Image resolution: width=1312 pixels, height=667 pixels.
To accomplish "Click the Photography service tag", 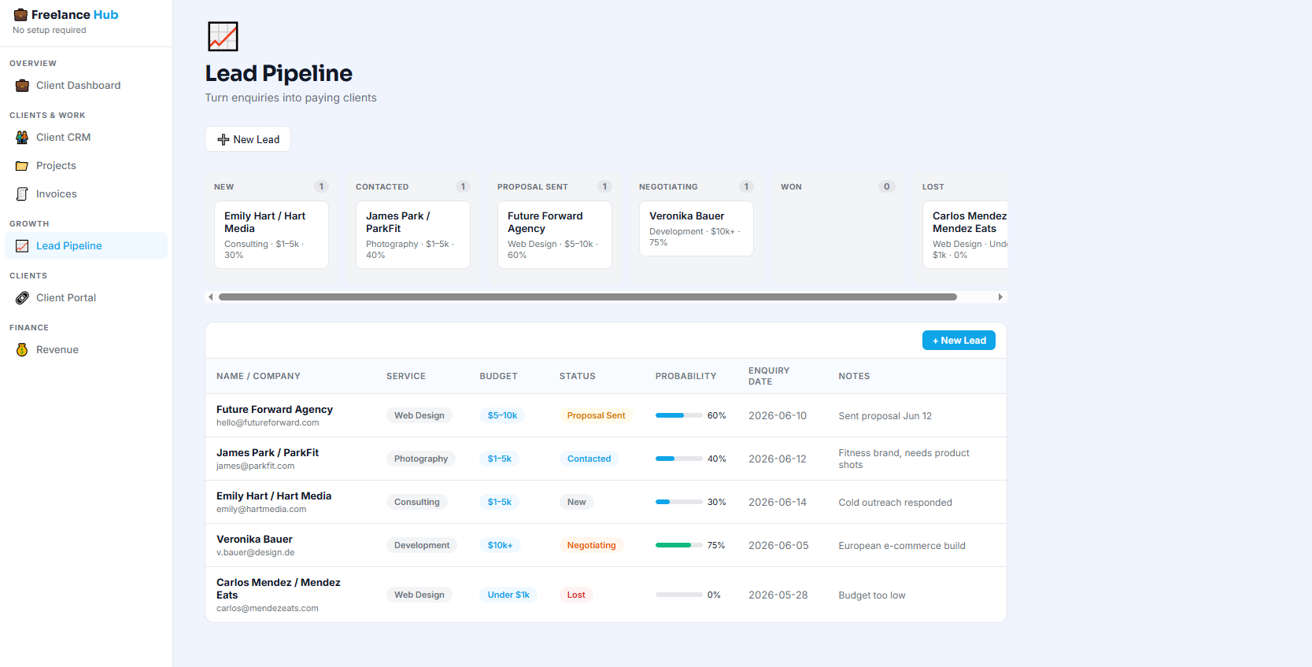I will (421, 459).
